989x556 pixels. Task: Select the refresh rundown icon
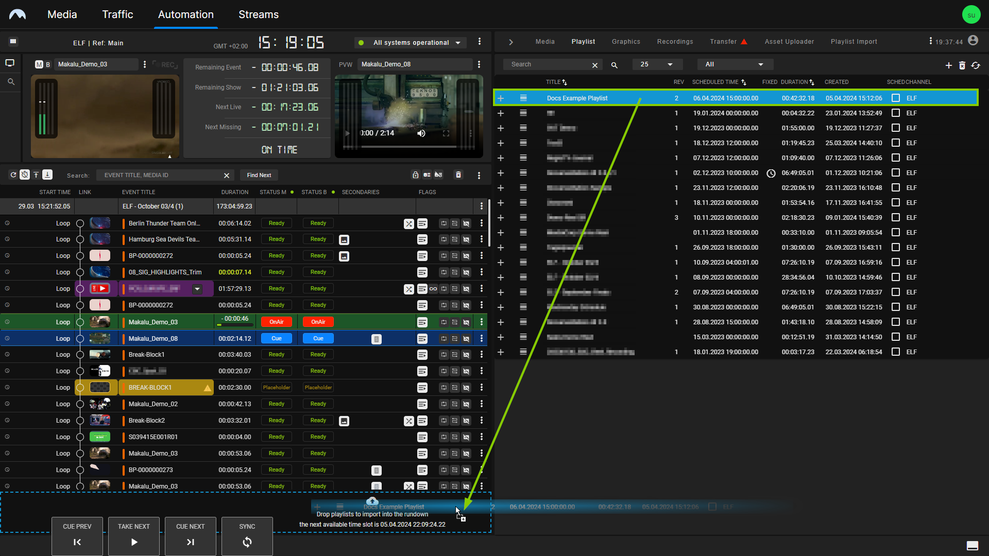[13, 175]
